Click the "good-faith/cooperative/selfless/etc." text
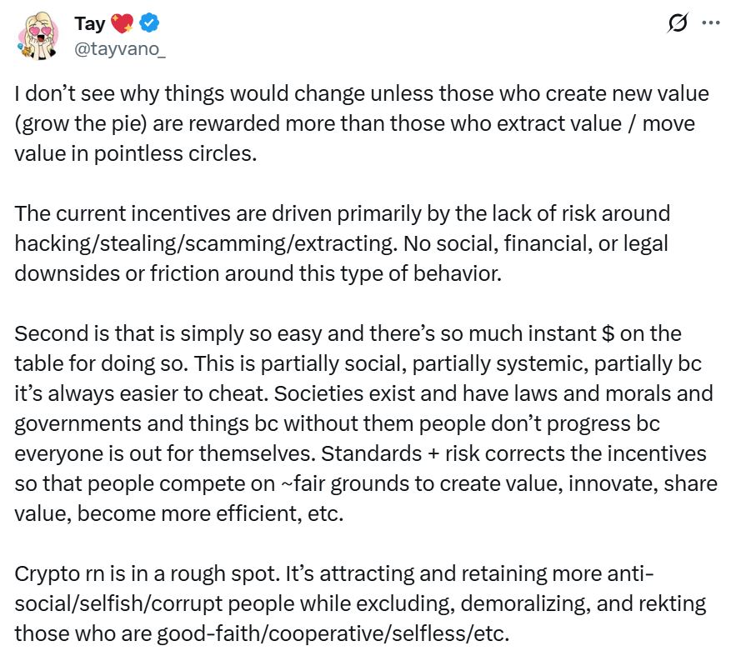The image size is (731, 661). [x=333, y=633]
